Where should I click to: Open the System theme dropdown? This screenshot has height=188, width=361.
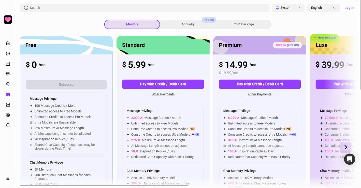tap(288, 8)
